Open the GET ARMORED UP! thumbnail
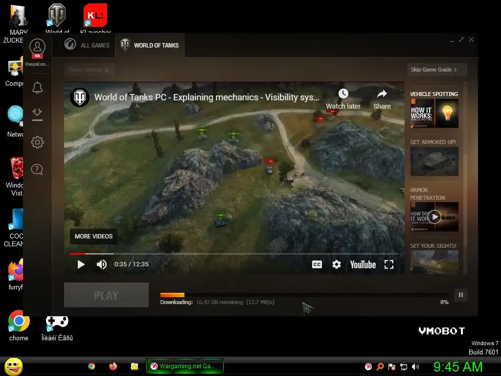 (x=434, y=162)
